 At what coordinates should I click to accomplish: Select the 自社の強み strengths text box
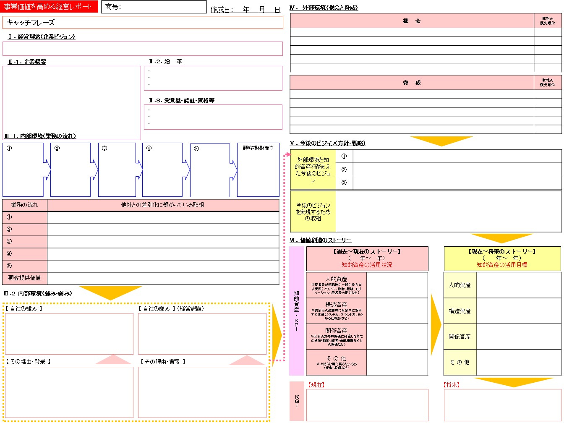tap(69, 334)
